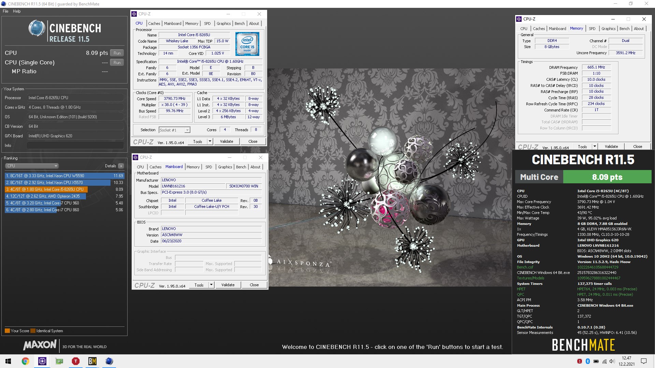The image size is (655, 368).
Task: Open Ranking Details arrow button
Action: point(121,166)
